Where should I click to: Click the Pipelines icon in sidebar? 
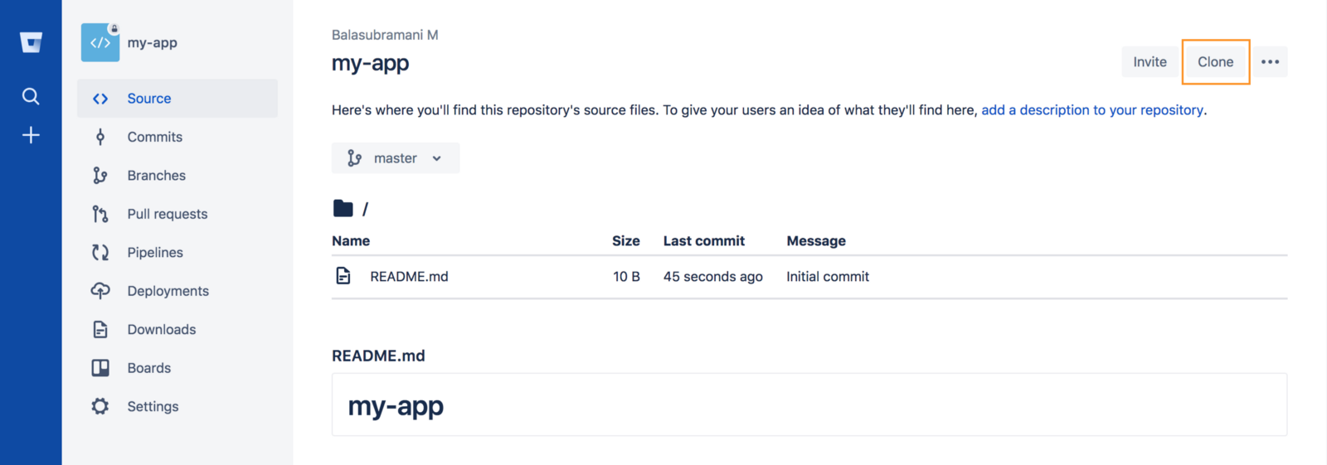100,252
